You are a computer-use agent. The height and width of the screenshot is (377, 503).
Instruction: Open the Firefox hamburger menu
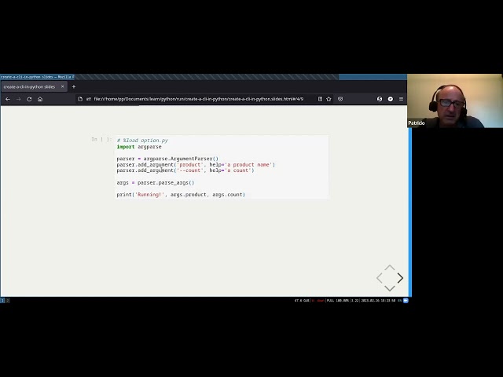click(401, 99)
